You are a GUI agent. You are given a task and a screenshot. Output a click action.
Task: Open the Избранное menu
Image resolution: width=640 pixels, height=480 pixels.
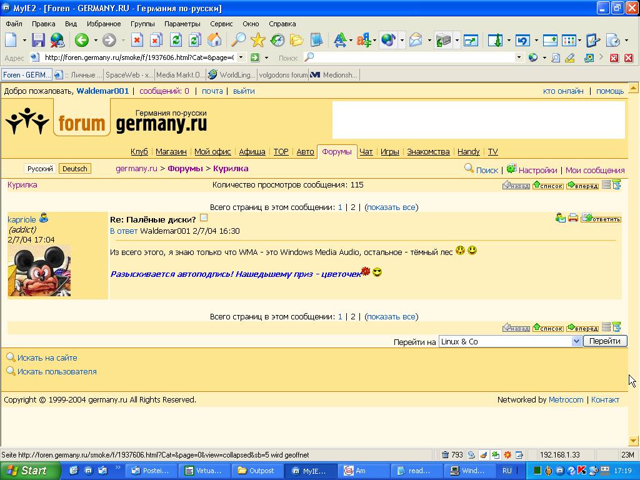tap(104, 24)
